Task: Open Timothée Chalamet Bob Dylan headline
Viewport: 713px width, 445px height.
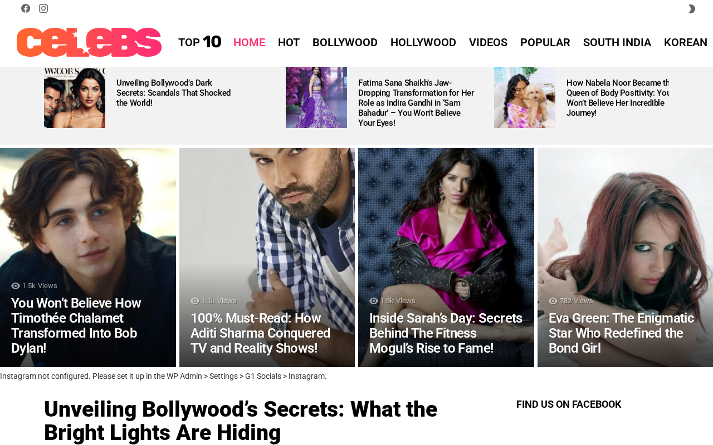Action: pos(76,326)
